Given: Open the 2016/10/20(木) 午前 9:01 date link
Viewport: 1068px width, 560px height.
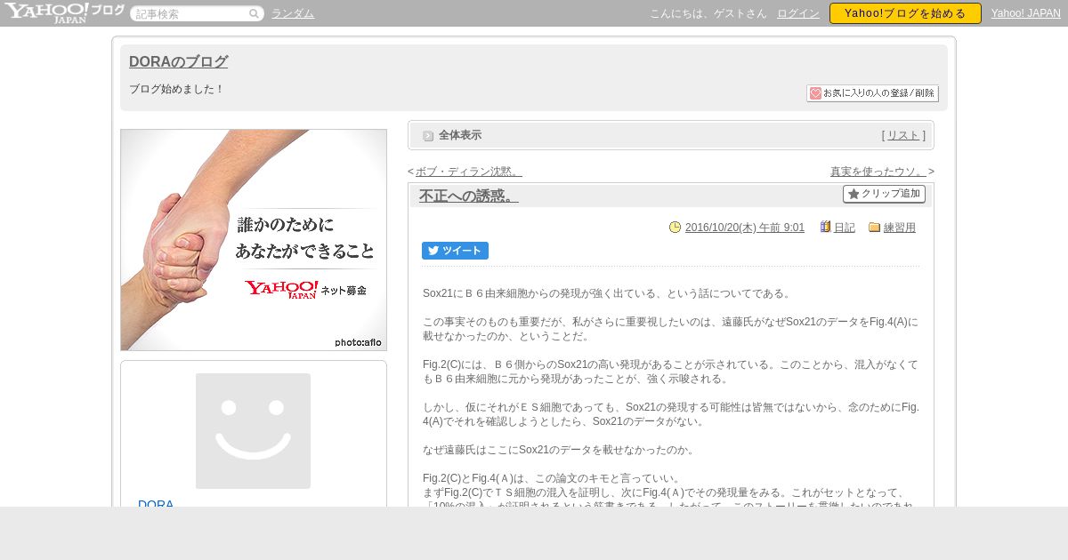Looking at the screenshot, I should click(x=745, y=228).
